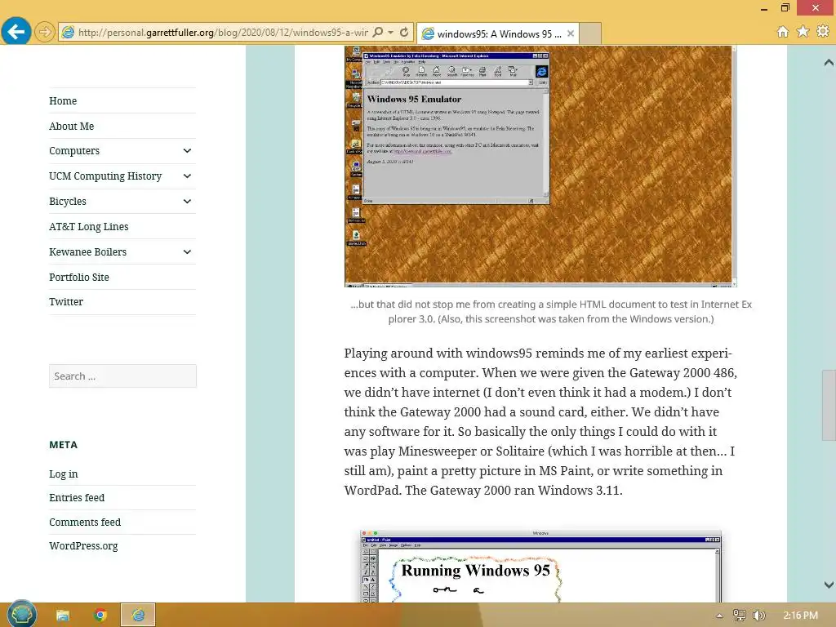Launch Chrome from the taskbar
The height and width of the screenshot is (627, 836).
[x=100, y=616]
